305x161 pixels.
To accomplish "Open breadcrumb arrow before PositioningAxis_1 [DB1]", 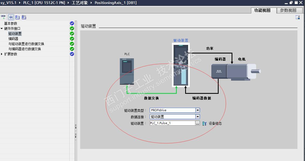I will click(91, 3).
